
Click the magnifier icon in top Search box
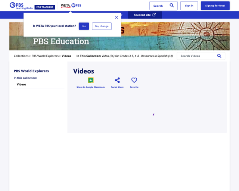(x=172, y=6)
